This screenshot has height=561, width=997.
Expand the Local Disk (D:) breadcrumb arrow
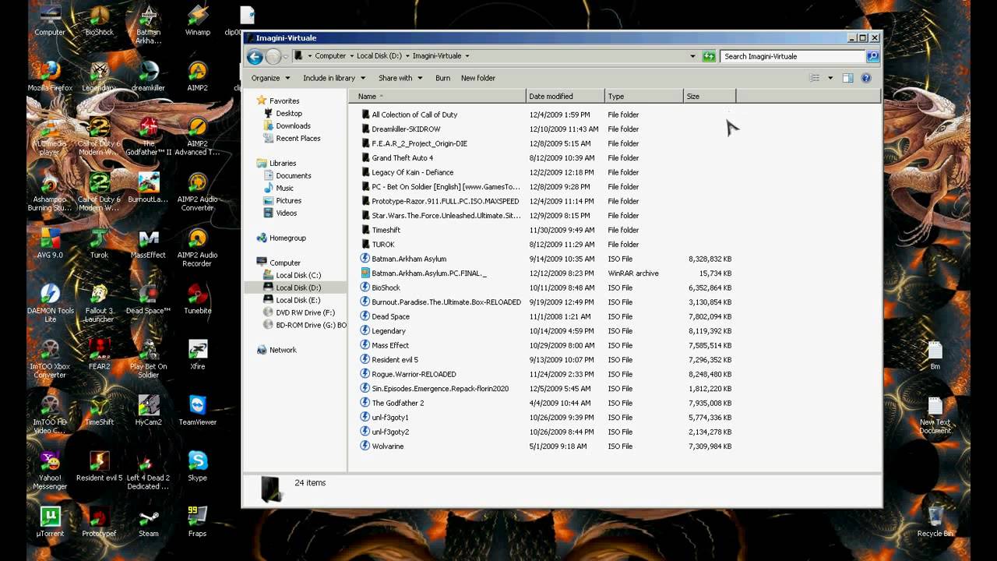407,56
